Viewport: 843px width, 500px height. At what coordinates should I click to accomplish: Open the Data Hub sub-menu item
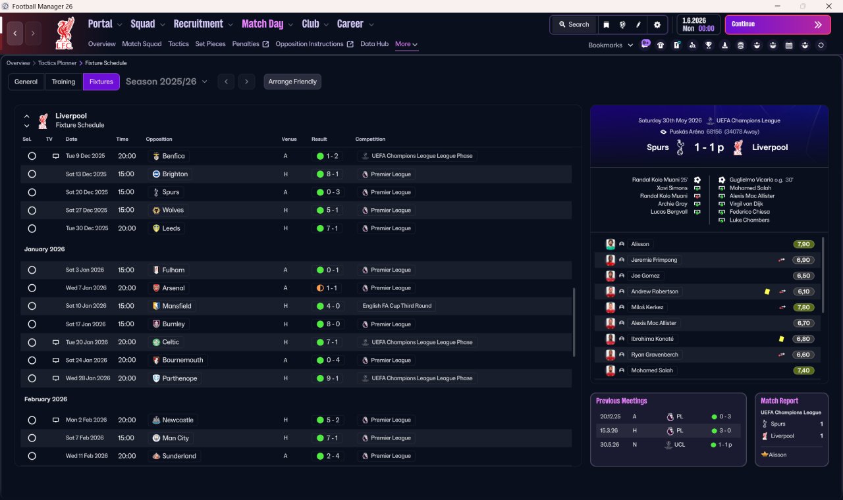click(x=374, y=44)
